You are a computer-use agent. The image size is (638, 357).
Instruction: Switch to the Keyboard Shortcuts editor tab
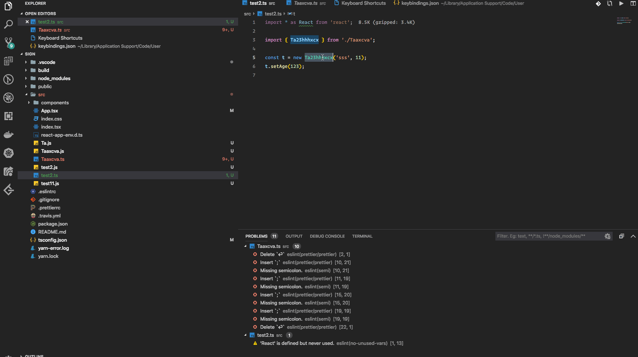point(363,3)
